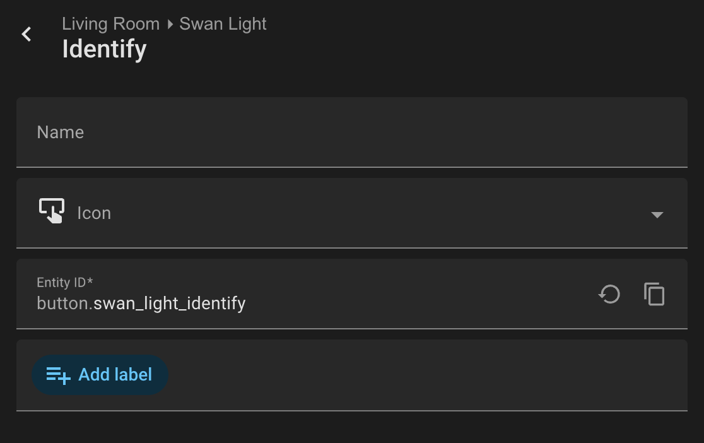Click the button-pointer icon preview
The height and width of the screenshot is (443, 704).
(x=52, y=211)
